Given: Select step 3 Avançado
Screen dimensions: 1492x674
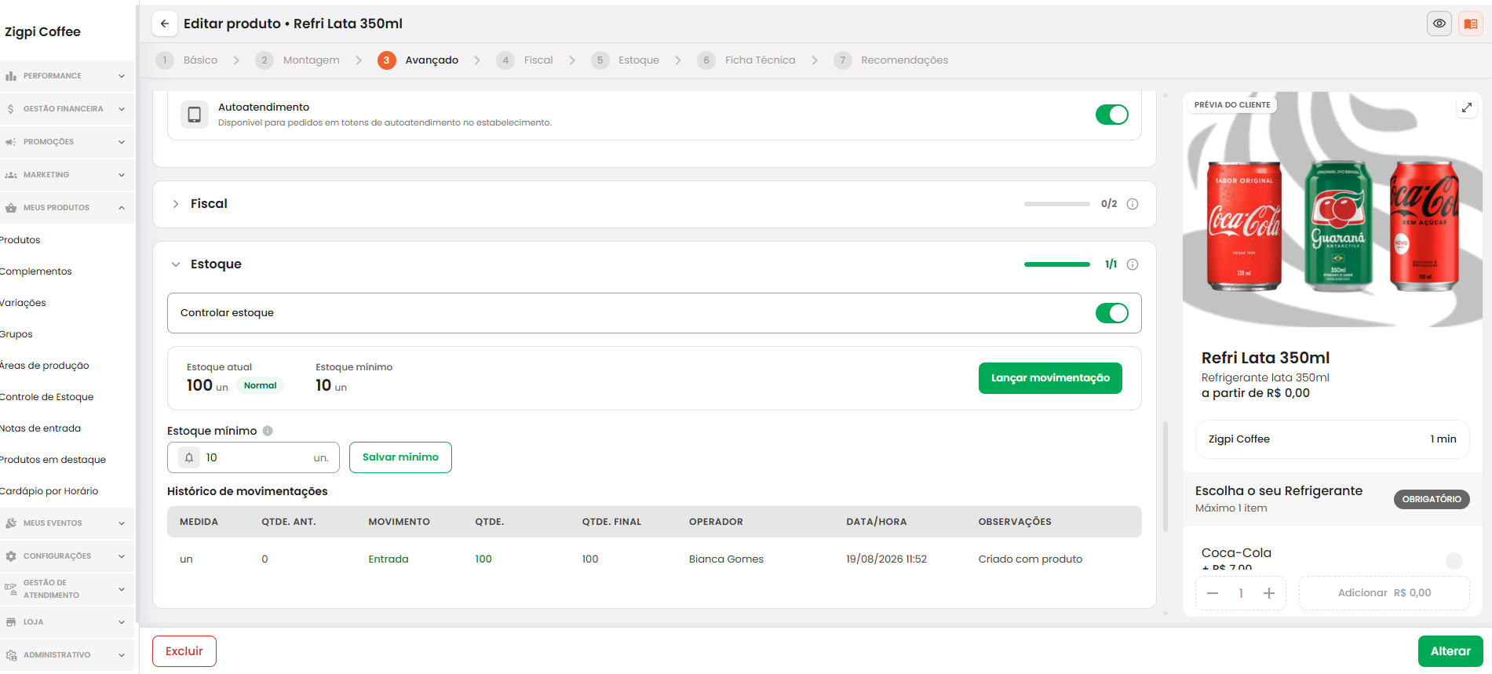Looking at the screenshot, I should pos(418,60).
